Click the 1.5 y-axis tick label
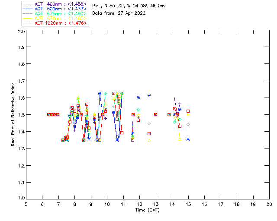This screenshot has width=277, height=221. [x=21, y=114]
